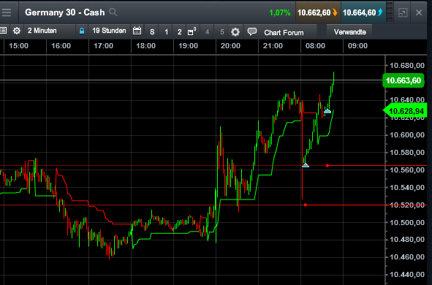This screenshot has width=432, height=285.
Task: Open the hamburger menu icon
Action: [6, 12]
